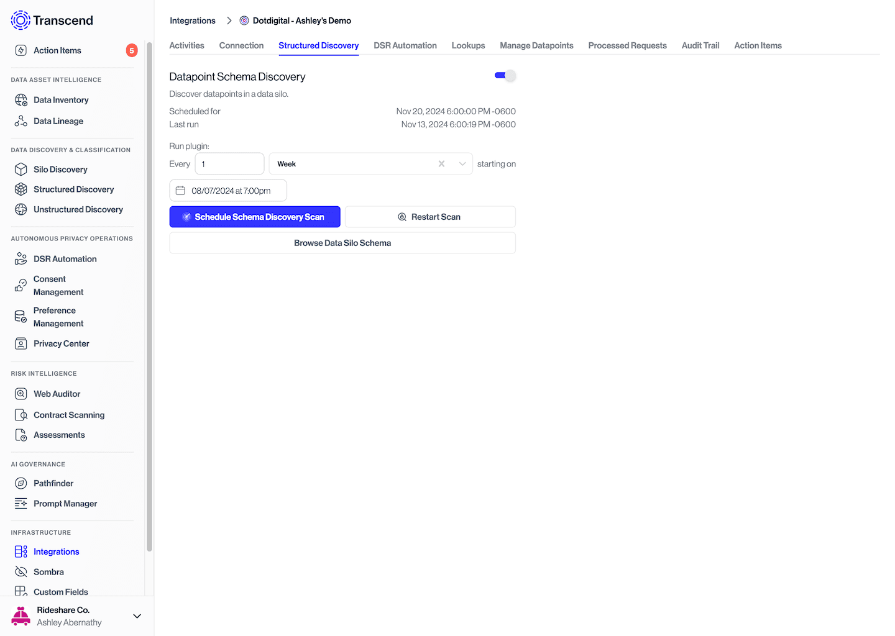This screenshot has height=636, width=895.
Task: Open the Prompt Manager
Action: tap(65, 503)
